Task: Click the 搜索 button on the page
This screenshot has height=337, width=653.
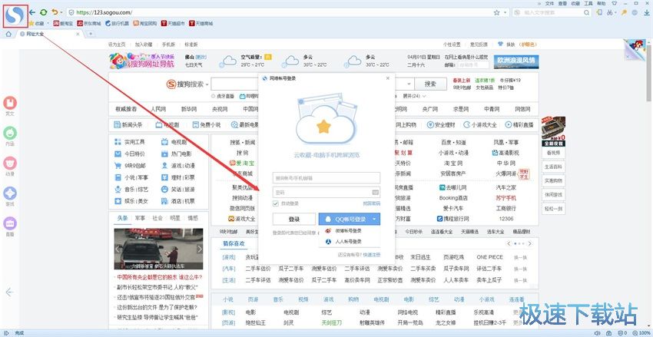Action: pyautogui.click(x=430, y=84)
